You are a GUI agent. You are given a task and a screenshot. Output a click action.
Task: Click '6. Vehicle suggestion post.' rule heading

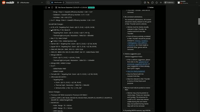pyautogui.click(x=132, y=54)
